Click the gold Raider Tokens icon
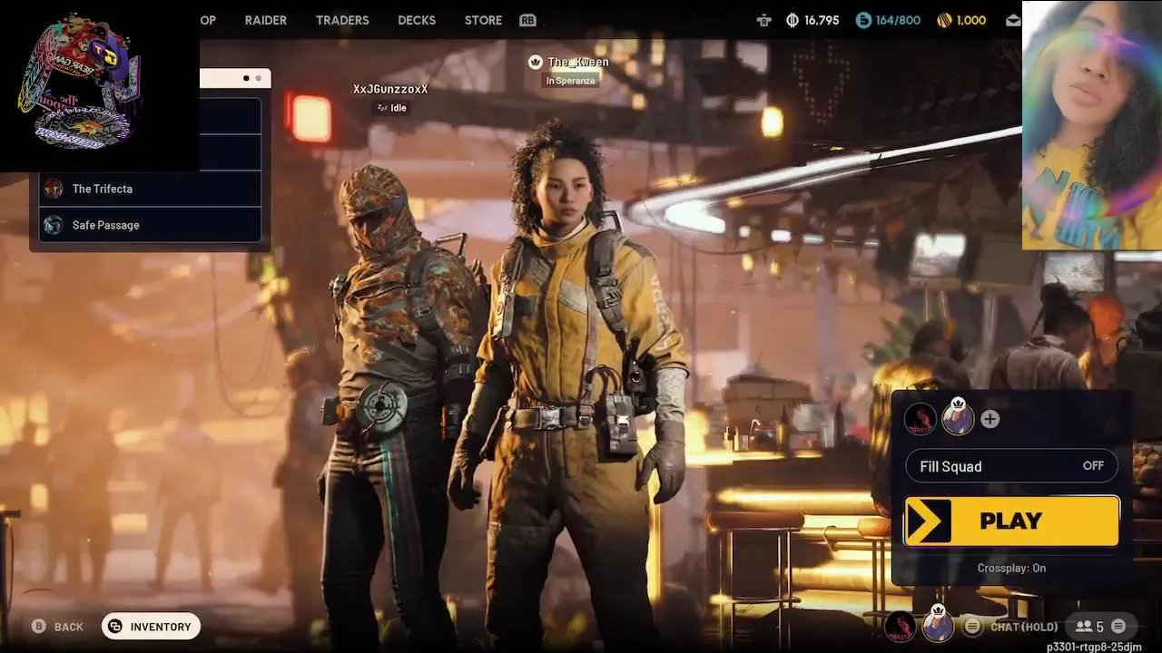 [x=942, y=20]
